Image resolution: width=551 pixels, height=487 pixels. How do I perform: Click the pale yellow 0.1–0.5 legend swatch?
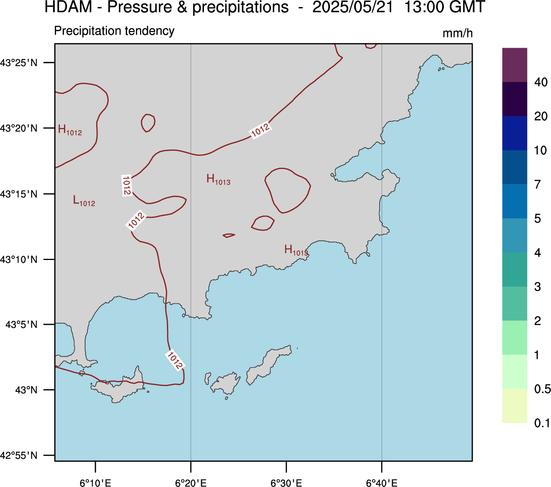point(514,406)
